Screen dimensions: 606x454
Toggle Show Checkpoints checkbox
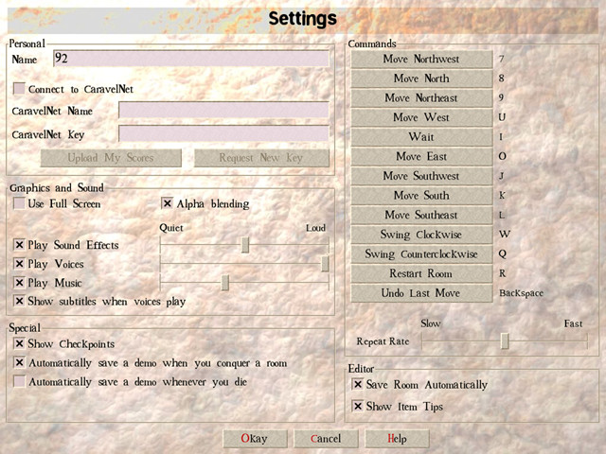[19, 344]
